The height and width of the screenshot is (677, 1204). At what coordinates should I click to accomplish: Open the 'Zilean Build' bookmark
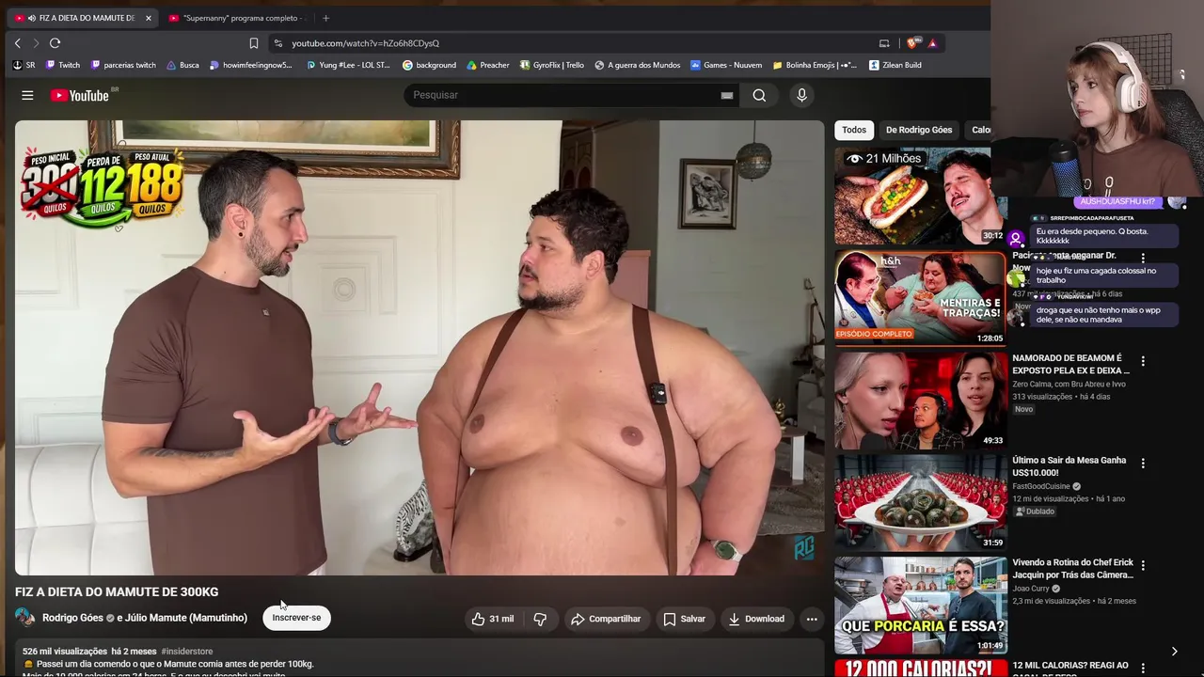click(895, 65)
